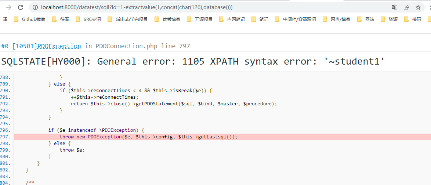Open 待看 bookmark folder
Viewport: 431px width, 185px height.
61,19
